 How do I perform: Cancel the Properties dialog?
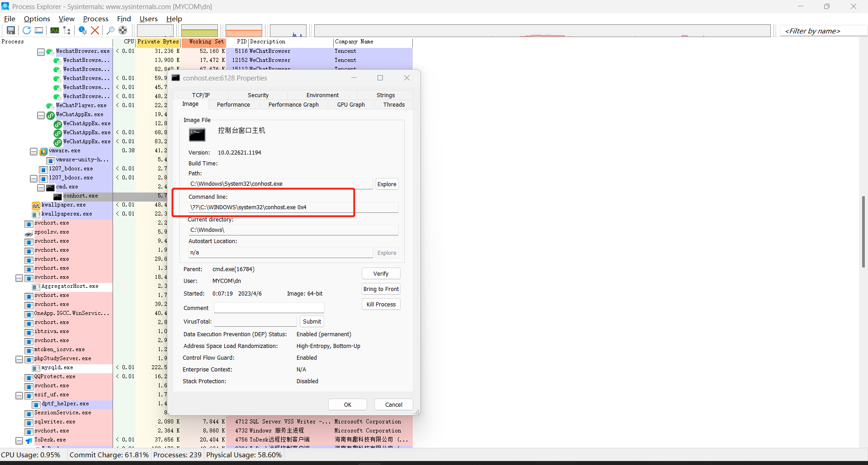(394, 404)
